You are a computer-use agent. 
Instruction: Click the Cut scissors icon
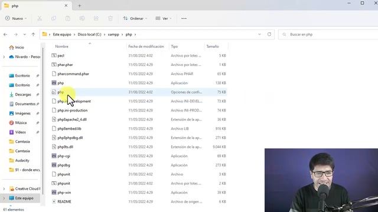pyautogui.click(x=40, y=18)
